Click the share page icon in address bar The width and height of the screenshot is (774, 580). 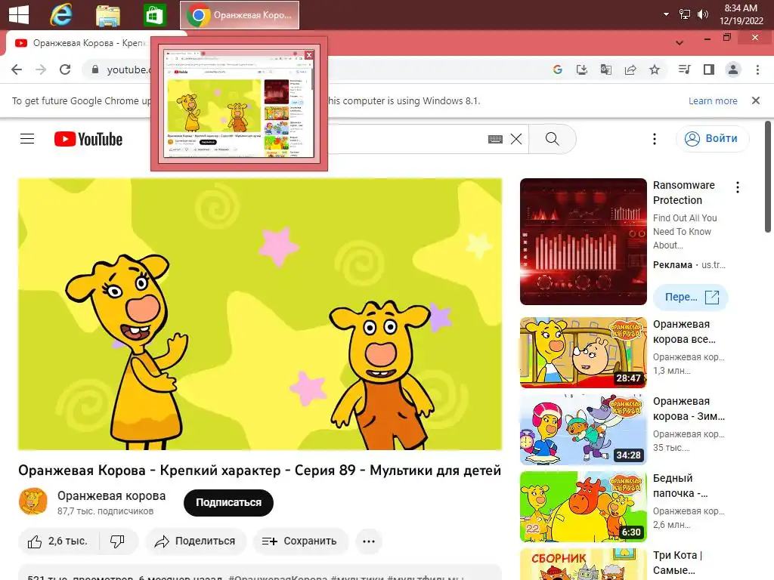(630, 69)
